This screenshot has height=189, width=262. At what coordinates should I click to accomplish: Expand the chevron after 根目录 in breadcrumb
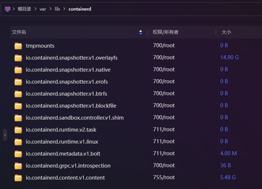[36, 9]
